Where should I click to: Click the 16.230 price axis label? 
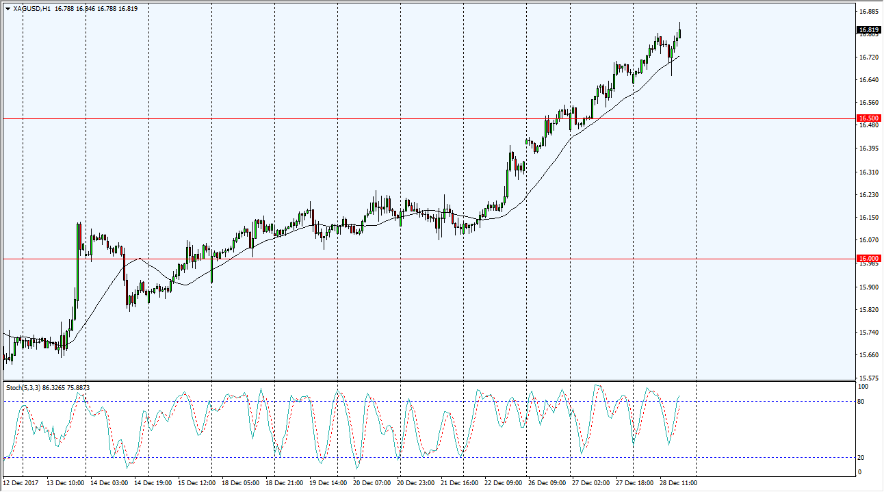point(869,195)
